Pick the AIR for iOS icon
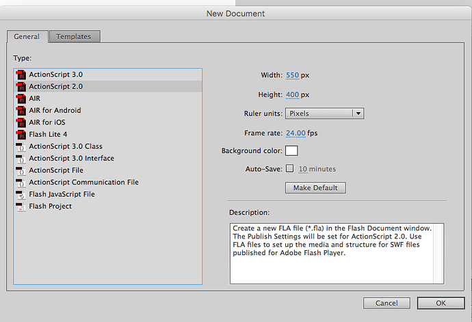472x322 pixels. coord(21,122)
